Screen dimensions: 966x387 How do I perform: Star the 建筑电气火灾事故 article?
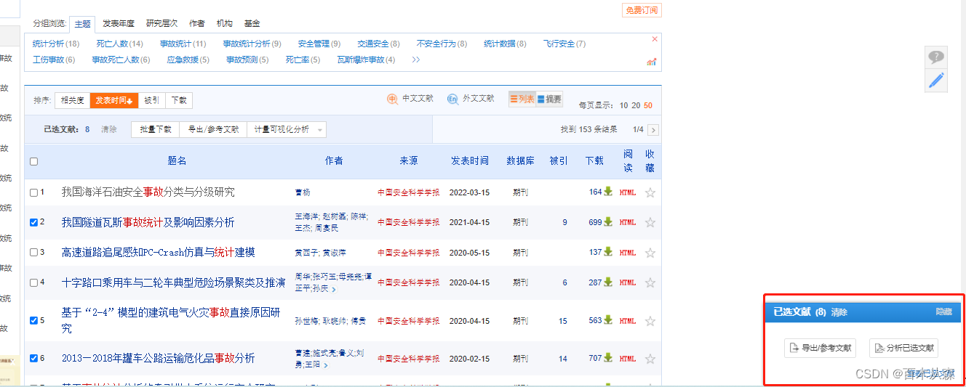coord(650,321)
